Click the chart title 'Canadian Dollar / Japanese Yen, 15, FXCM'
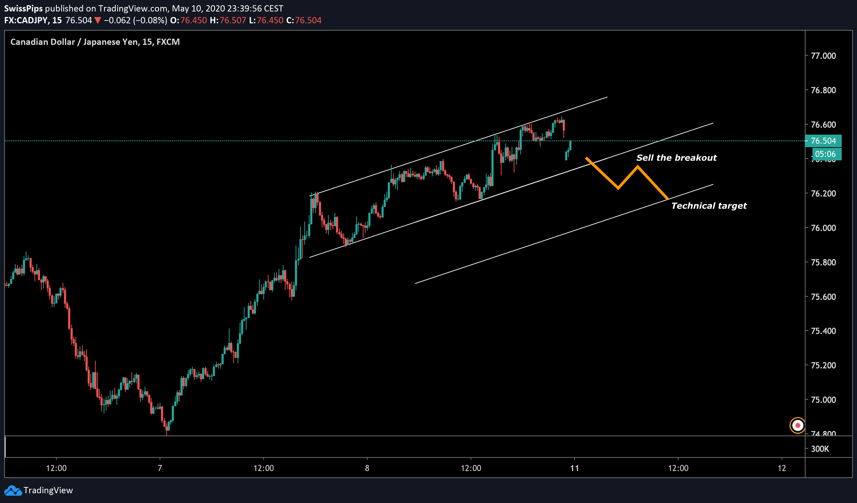This screenshot has width=857, height=503. click(x=95, y=42)
